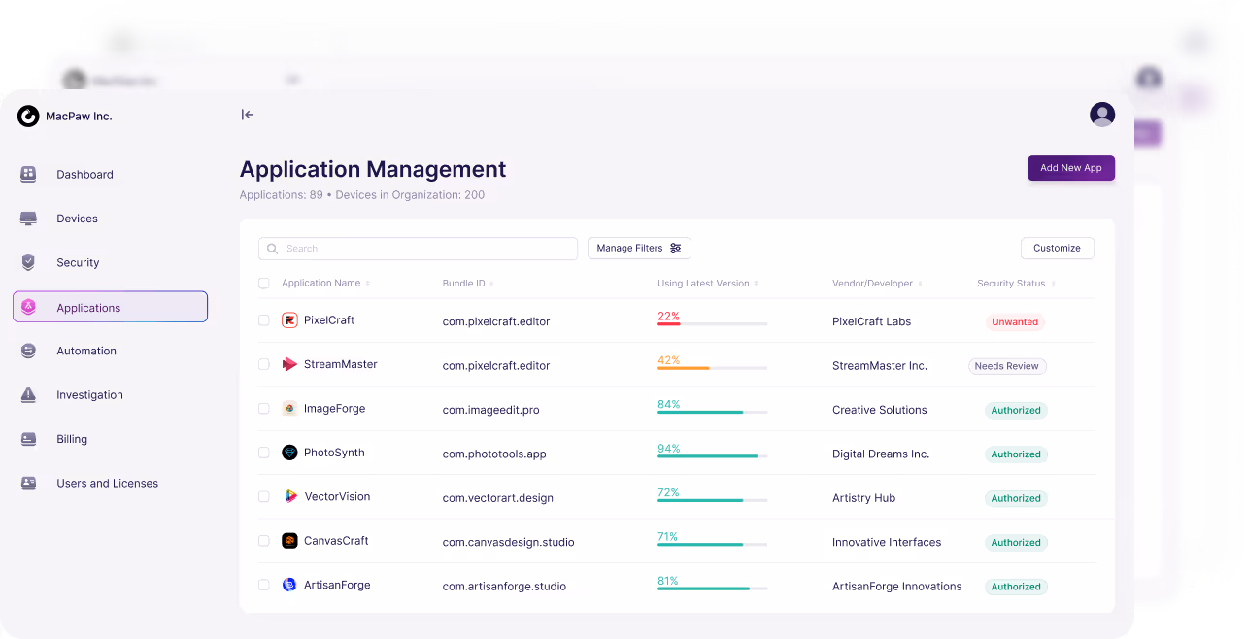Click the search magnifier icon

tap(273, 249)
